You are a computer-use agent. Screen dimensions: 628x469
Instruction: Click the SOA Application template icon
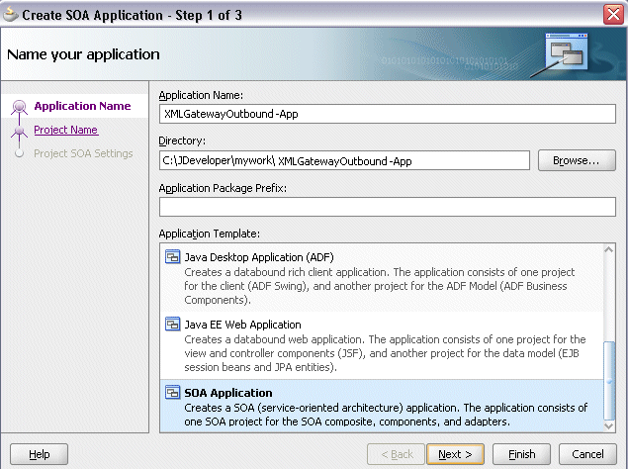pos(173,392)
